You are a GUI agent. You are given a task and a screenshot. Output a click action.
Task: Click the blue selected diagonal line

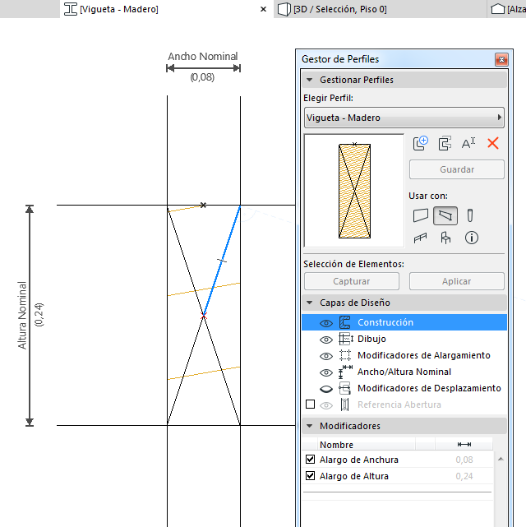click(x=222, y=260)
